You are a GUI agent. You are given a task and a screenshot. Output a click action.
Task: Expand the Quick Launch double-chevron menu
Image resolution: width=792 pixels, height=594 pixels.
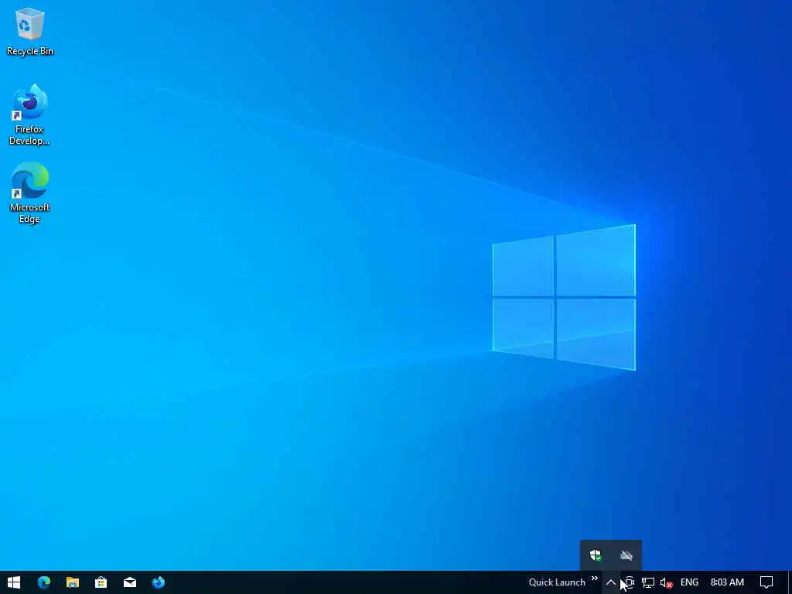coord(595,579)
